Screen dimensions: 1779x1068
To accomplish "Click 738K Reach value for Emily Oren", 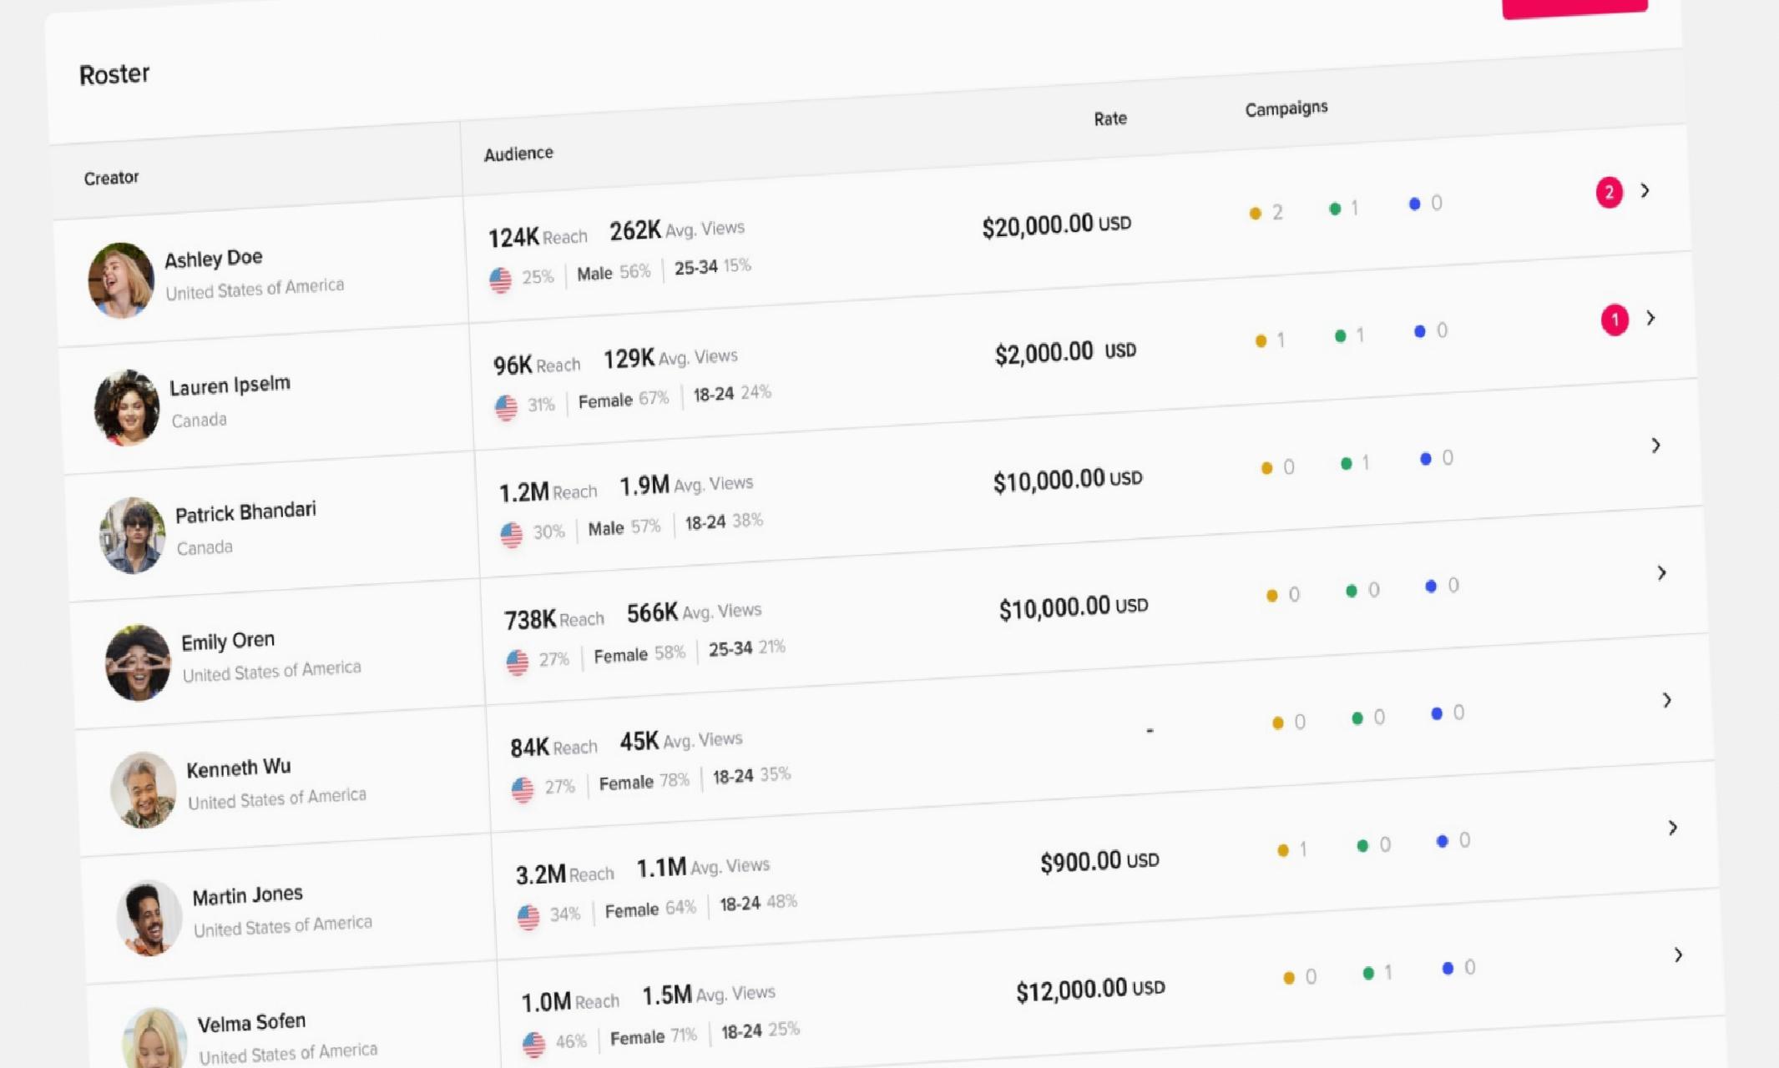I will [554, 619].
